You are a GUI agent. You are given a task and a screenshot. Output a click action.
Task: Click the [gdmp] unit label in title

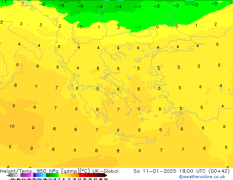[70, 171]
